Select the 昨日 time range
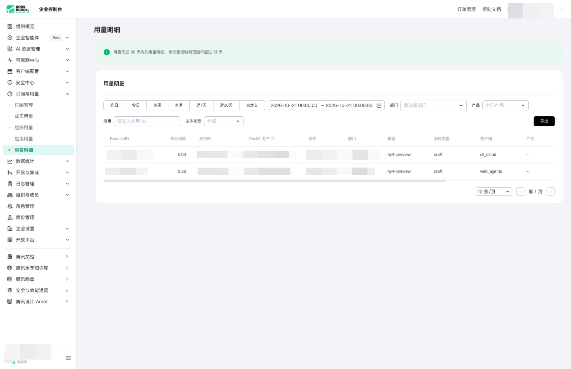The image size is (571, 369). click(x=114, y=105)
